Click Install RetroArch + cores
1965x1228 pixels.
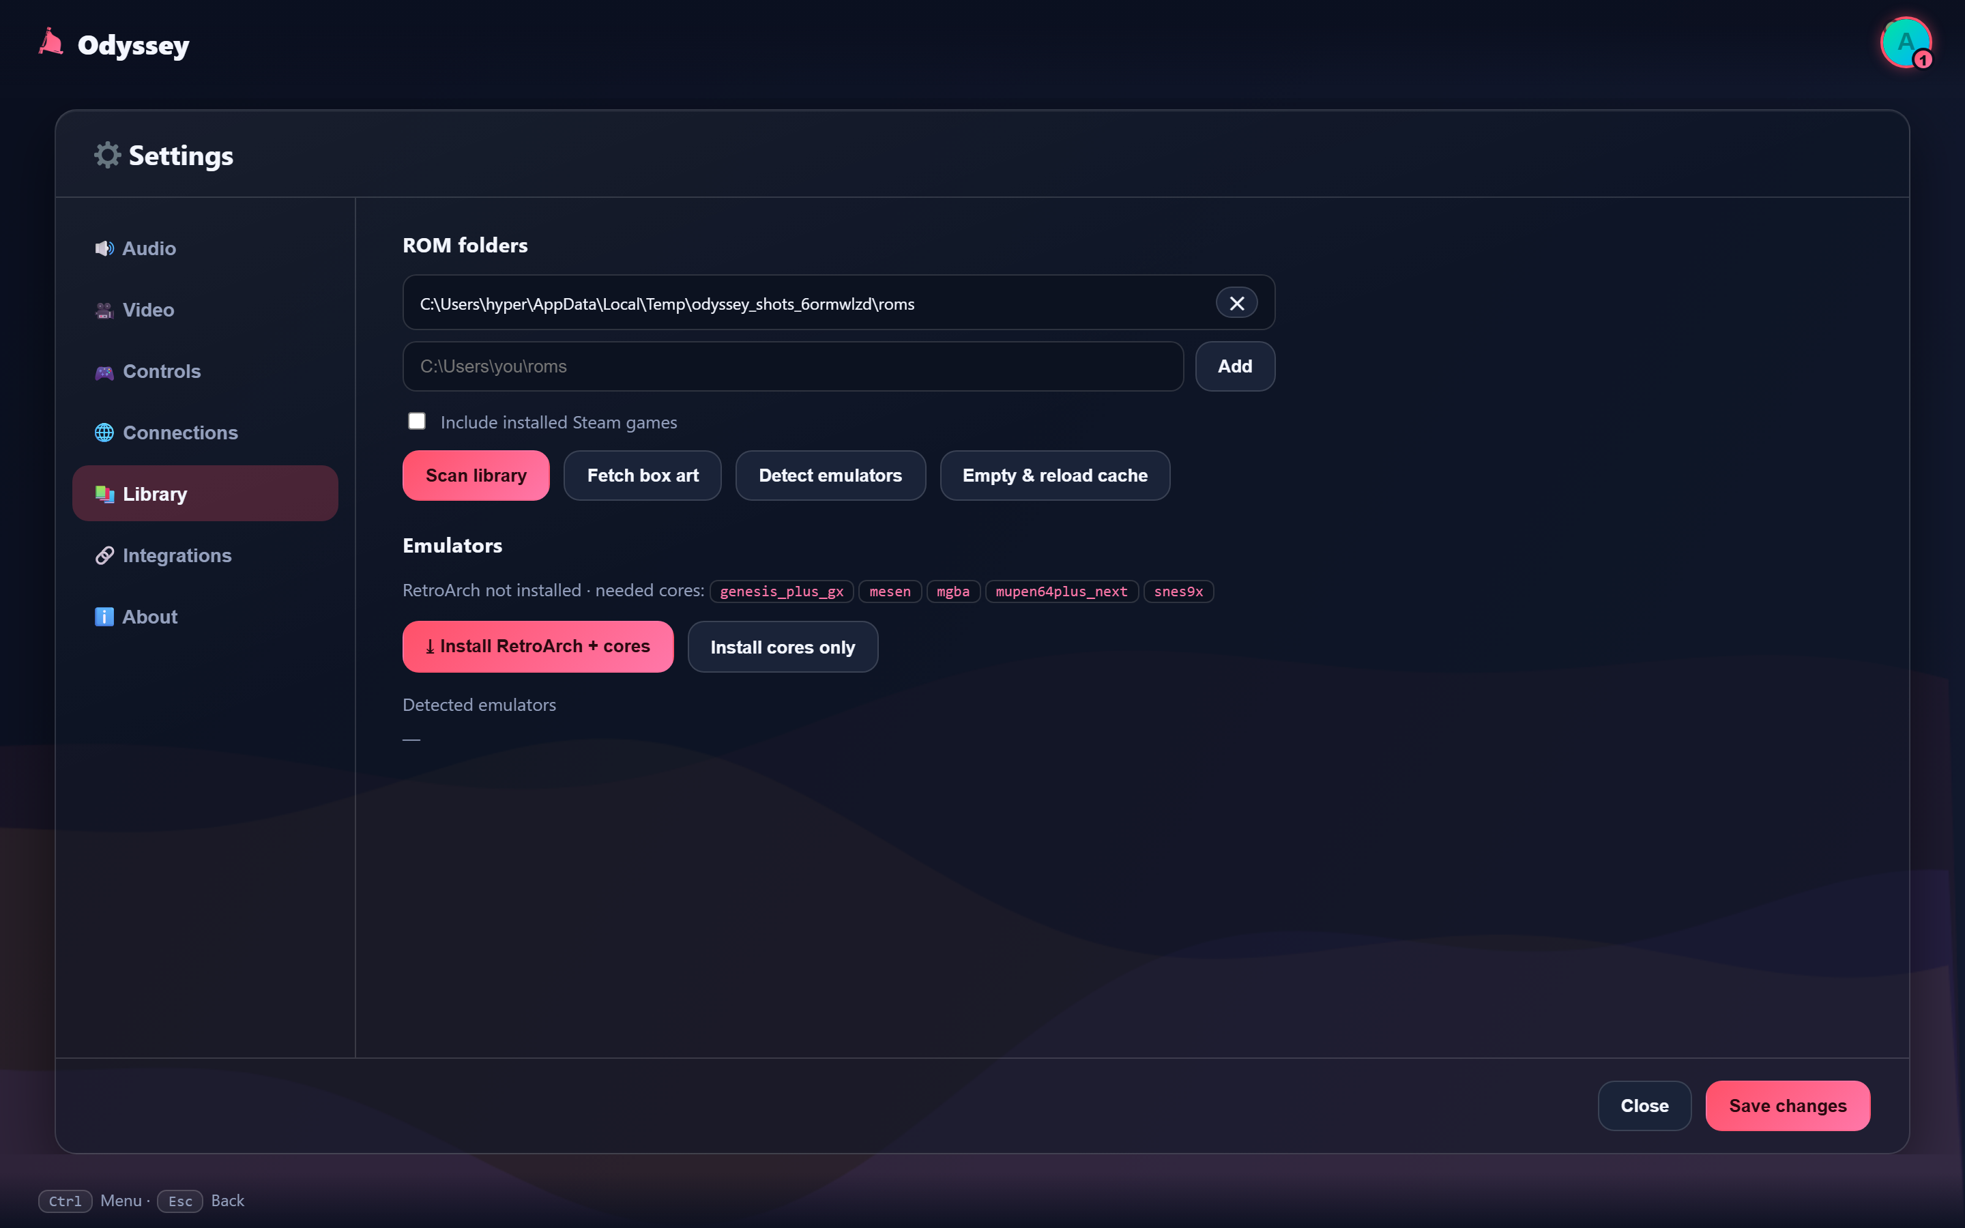[538, 647]
